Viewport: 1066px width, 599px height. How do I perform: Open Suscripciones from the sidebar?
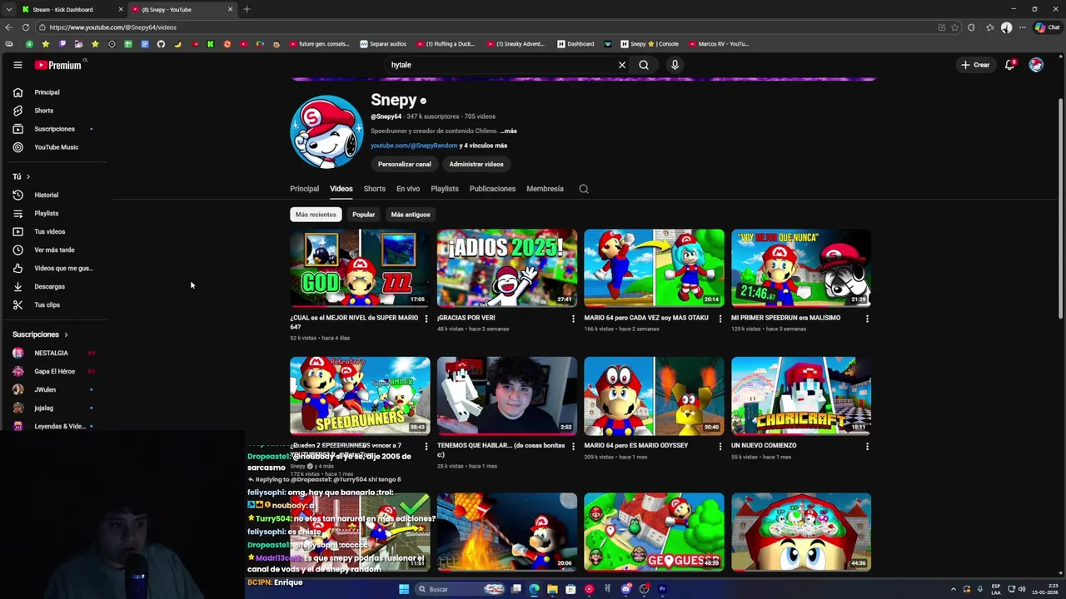pyautogui.click(x=54, y=129)
